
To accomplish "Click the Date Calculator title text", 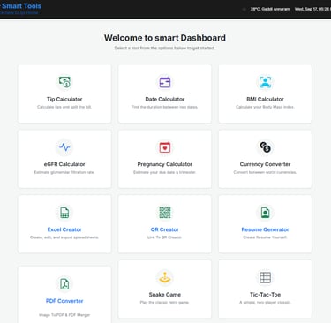I will [x=165, y=99].
